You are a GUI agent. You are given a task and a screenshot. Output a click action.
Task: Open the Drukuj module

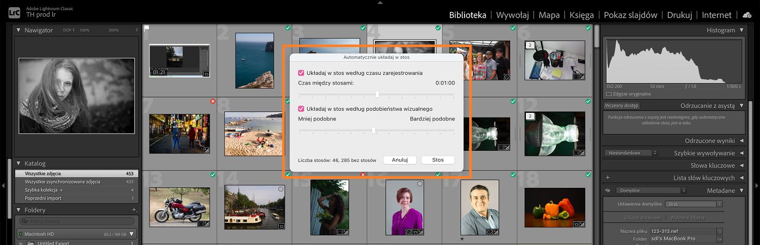679,15
